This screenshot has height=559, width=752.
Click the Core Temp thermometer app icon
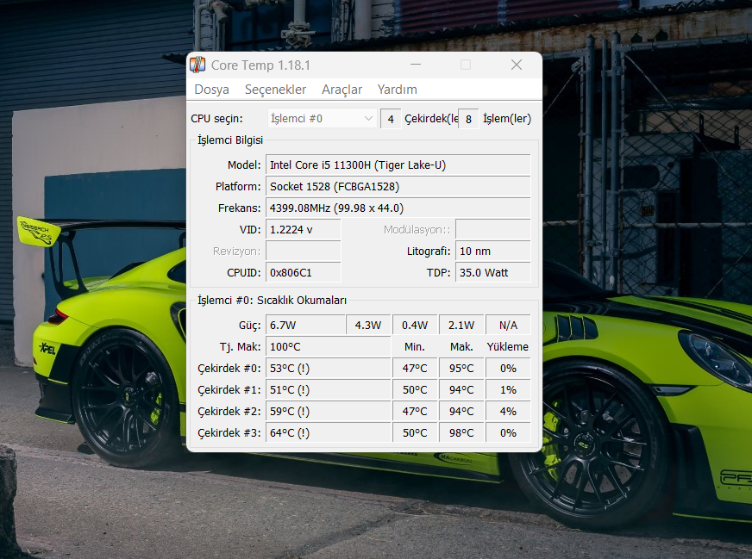pyautogui.click(x=197, y=65)
